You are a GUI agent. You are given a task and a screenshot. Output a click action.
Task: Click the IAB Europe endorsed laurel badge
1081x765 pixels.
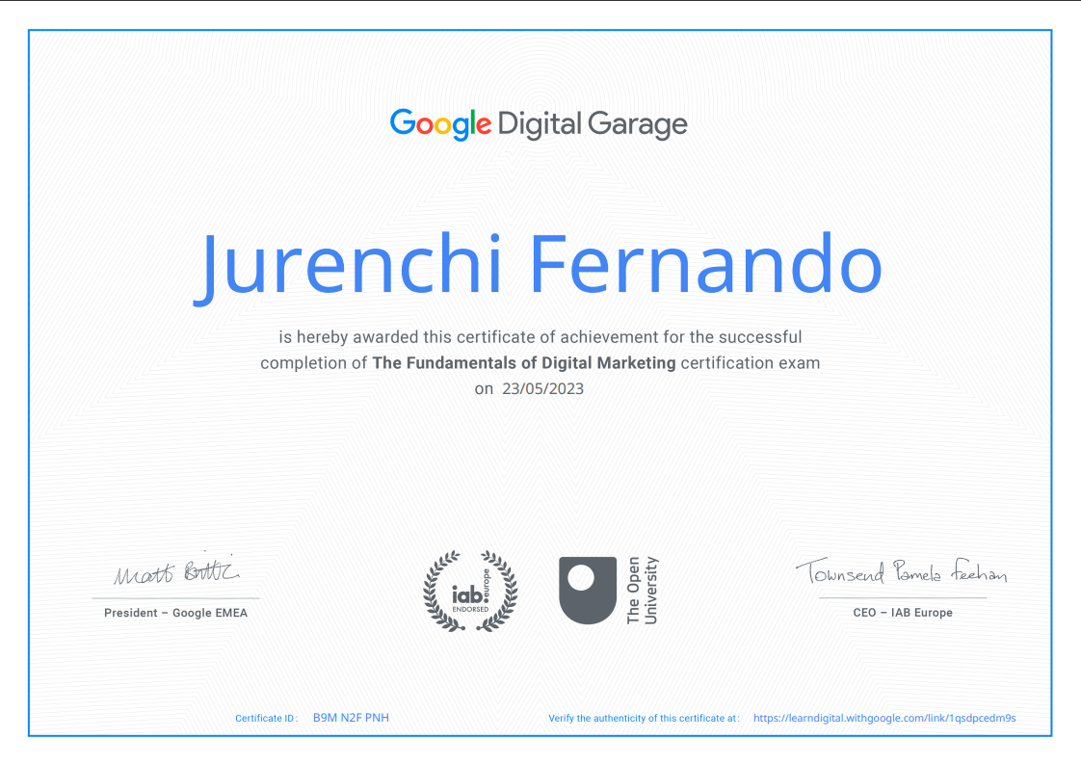click(470, 592)
